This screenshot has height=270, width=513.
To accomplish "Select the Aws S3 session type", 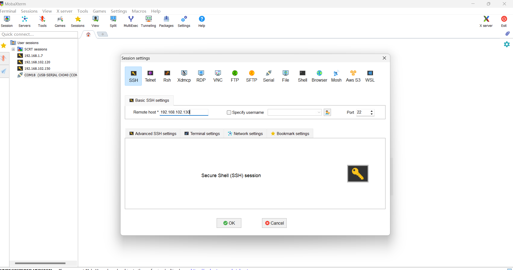I will coord(353,76).
